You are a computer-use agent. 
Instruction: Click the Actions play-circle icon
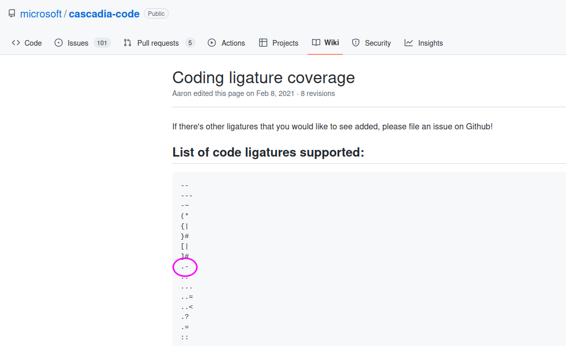point(211,43)
